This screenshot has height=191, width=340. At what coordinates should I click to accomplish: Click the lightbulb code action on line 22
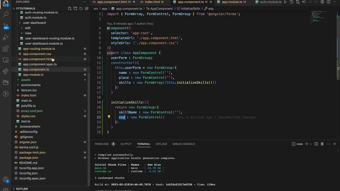pos(109,117)
